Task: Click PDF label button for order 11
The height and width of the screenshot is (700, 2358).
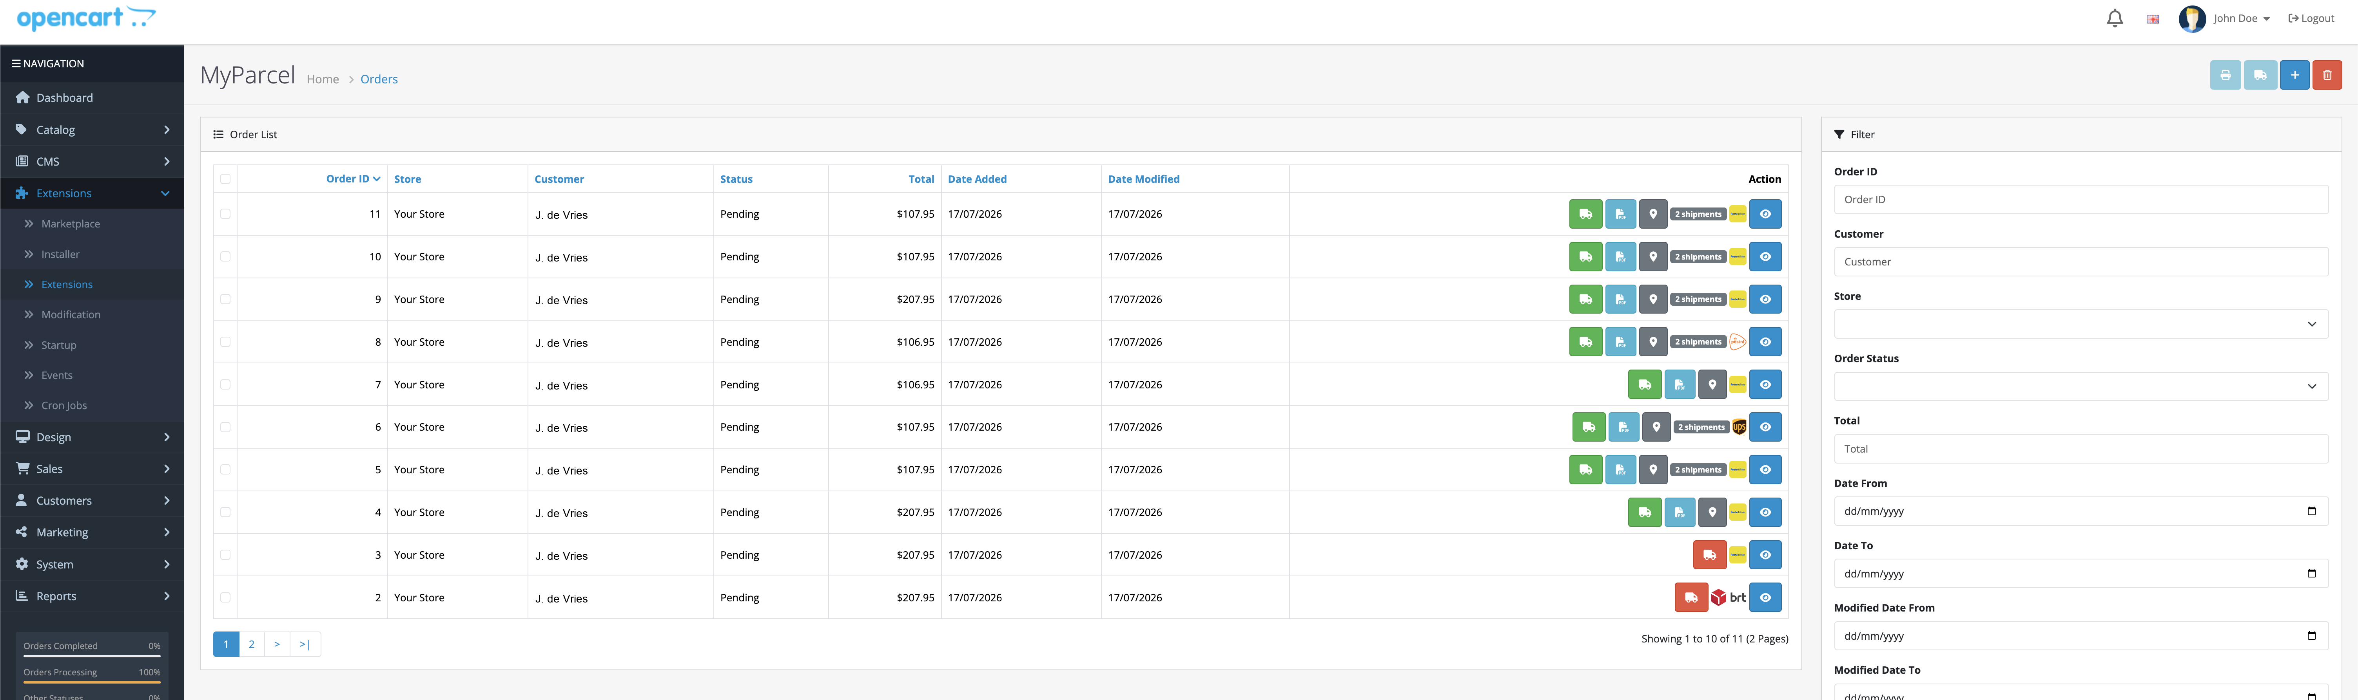Action: [1620, 214]
